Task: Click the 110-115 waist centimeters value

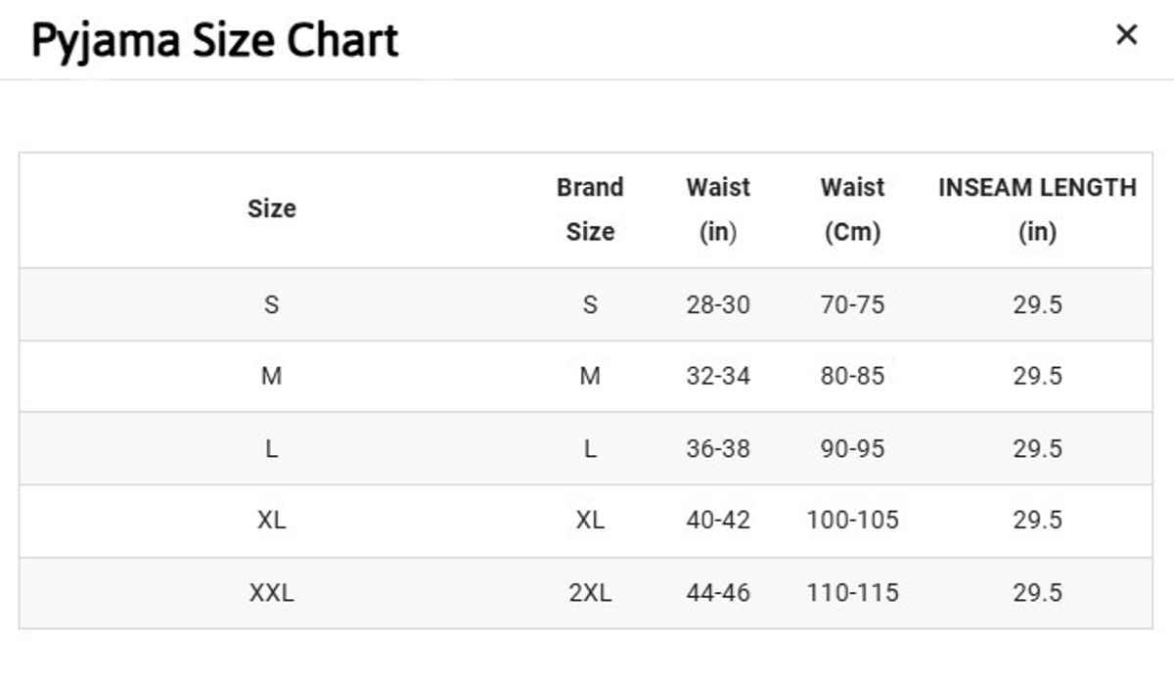Action: tap(852, 592)
